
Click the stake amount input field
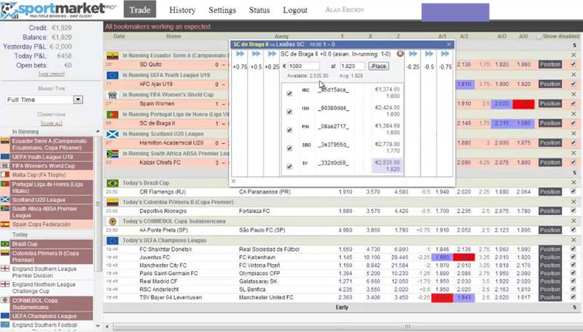click(305, 66)
